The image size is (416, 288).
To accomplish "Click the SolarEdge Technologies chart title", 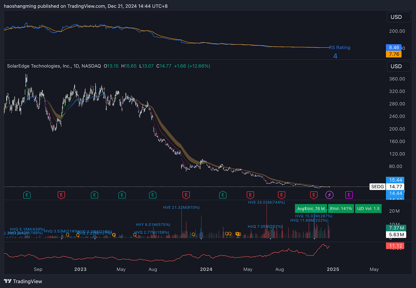I will [54, 66].
